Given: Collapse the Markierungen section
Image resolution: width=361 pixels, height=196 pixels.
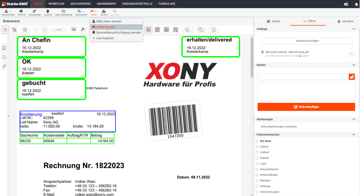Looking at the screenshot, I should pos(354,120).
